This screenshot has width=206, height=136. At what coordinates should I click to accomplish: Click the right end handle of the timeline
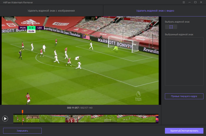pos(157,119)
